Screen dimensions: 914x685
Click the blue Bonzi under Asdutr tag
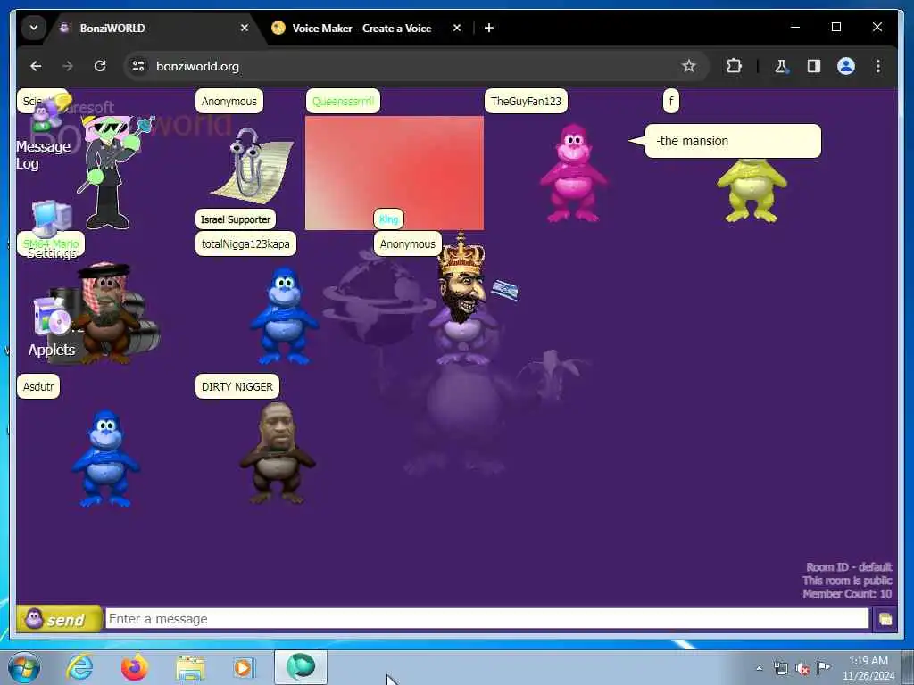pos(105,458)
